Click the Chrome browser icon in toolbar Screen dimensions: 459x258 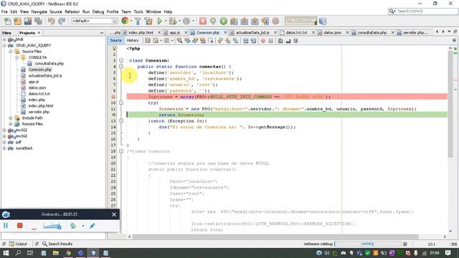coord(125,21)
